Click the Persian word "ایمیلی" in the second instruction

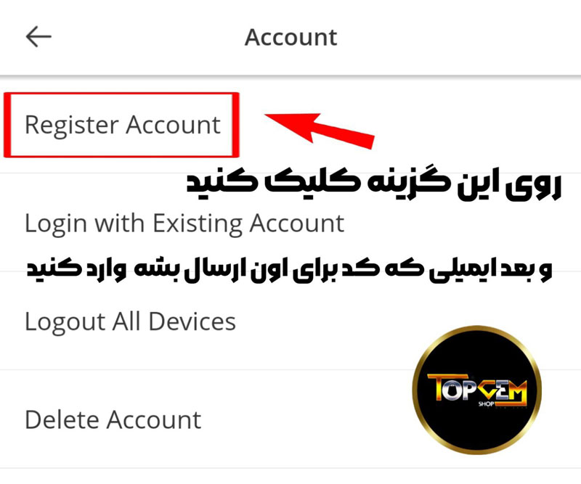point(460,271)
